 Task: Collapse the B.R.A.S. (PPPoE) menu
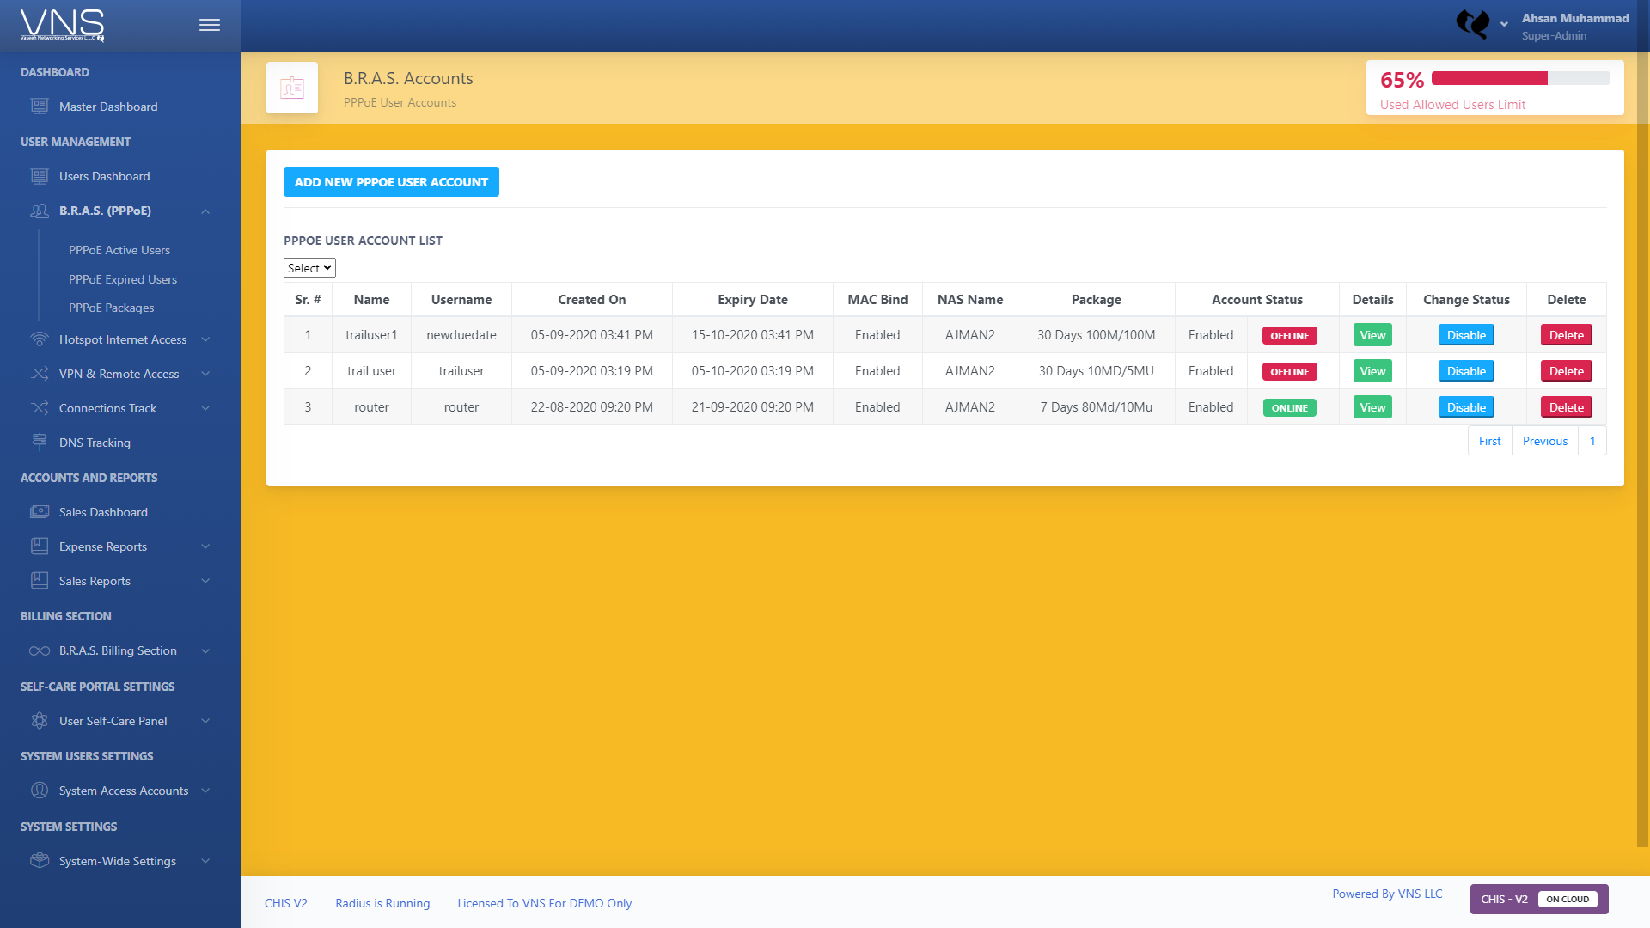pos(205,211)
